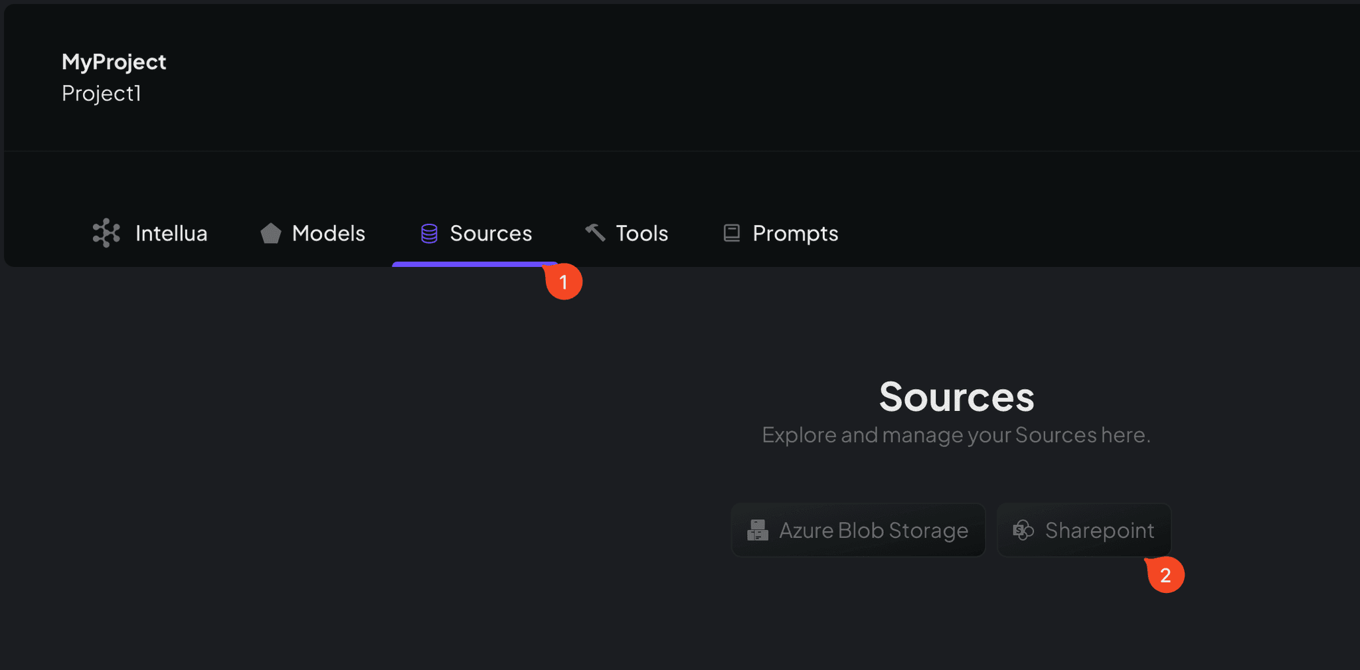Screen dimensions: 1360x670
Task: Switch to the Models tab
Action: click(x=328, y=233)
